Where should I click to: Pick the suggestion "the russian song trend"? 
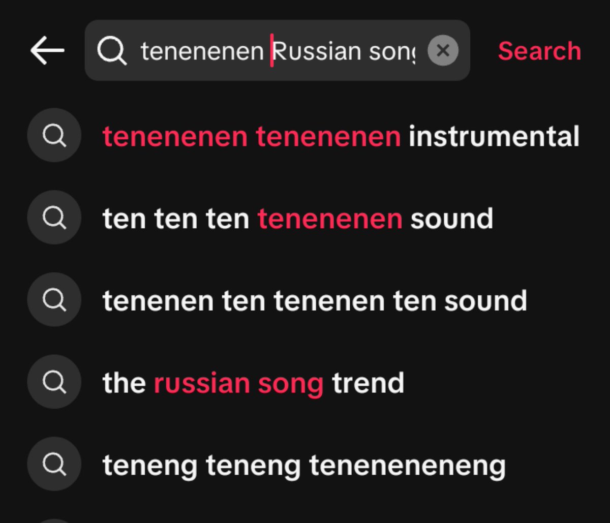click(x=305, y=383)
